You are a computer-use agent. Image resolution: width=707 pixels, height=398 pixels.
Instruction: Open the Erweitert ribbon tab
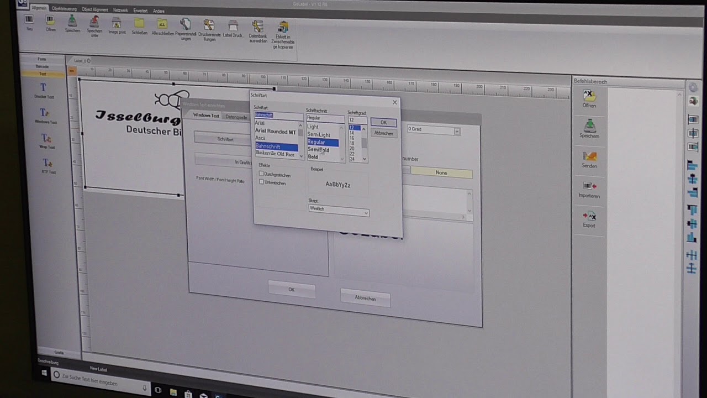tap(140, 11)
